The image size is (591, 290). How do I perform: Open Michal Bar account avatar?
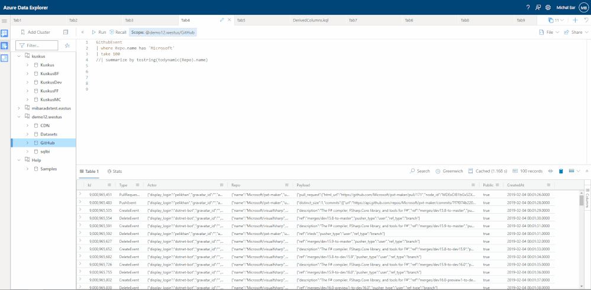[583, 8]
